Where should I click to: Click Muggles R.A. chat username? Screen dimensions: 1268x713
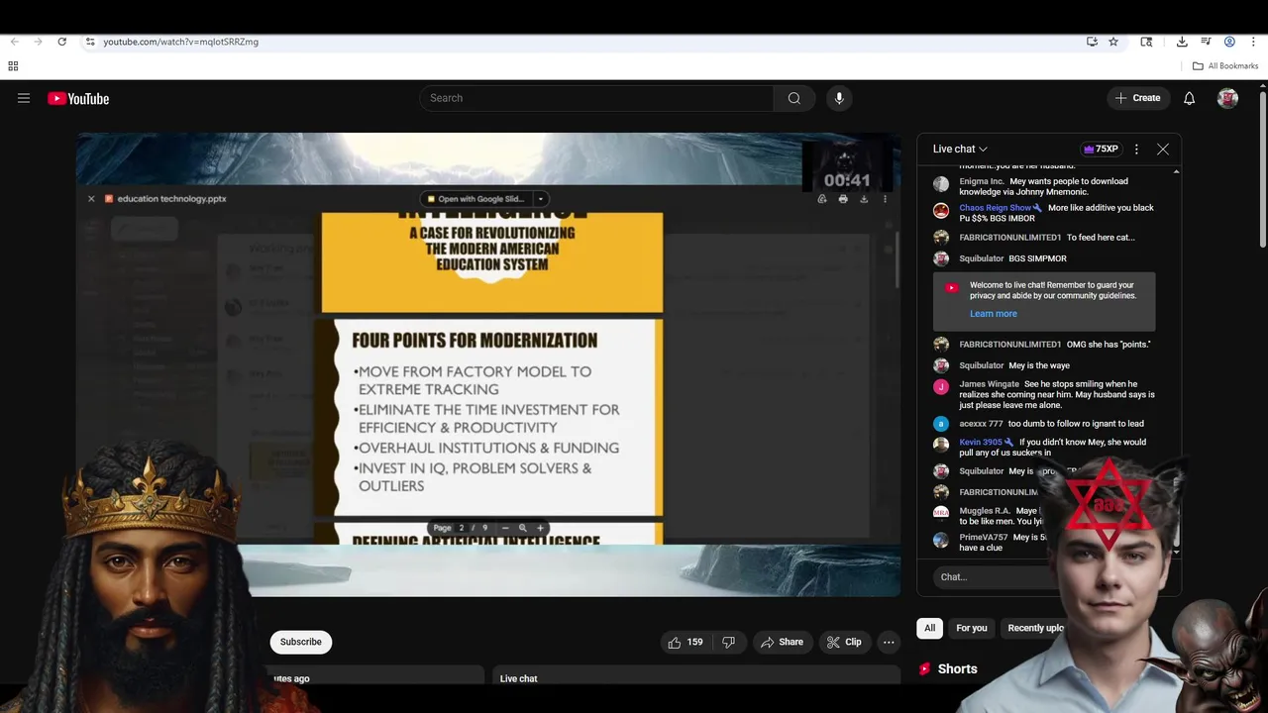point(985,511)
